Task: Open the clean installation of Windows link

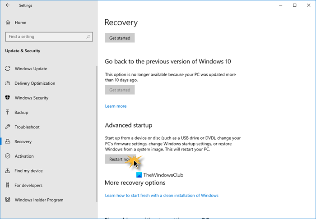Action: point(162,196)
